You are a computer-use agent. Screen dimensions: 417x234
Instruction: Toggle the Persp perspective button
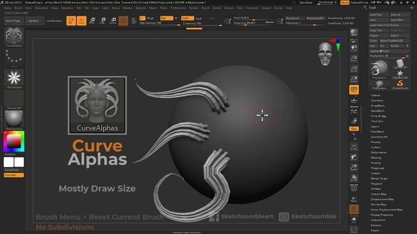click(x=354, y=90)
